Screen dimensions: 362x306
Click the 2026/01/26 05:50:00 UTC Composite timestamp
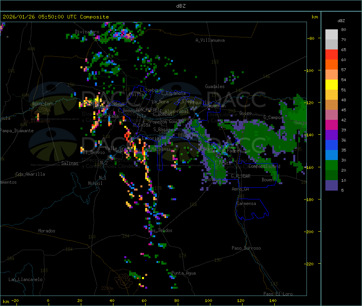click(x=56, y=17)
